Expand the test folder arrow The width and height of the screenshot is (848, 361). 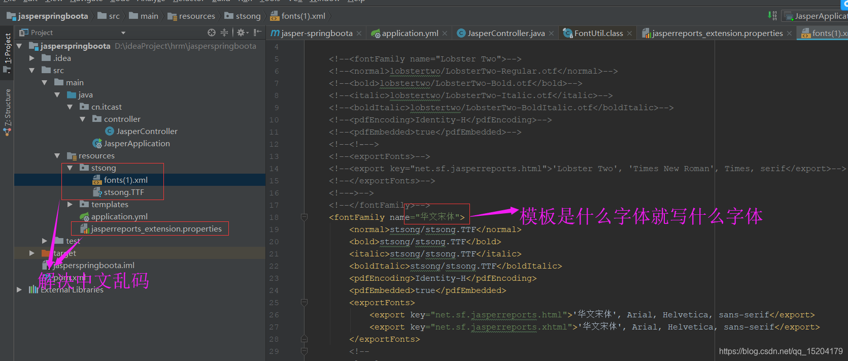coord(45,241)
